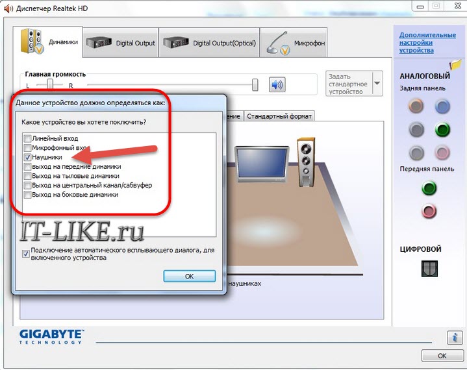Mute speakers with the blue volume icon
467x370 pixels.
tap(277, 84)
